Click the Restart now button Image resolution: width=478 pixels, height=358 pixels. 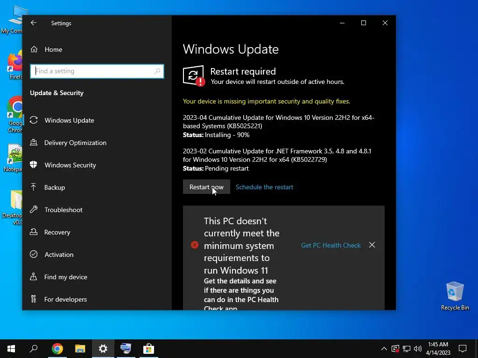pyautogui.click(x=206, y=187)
